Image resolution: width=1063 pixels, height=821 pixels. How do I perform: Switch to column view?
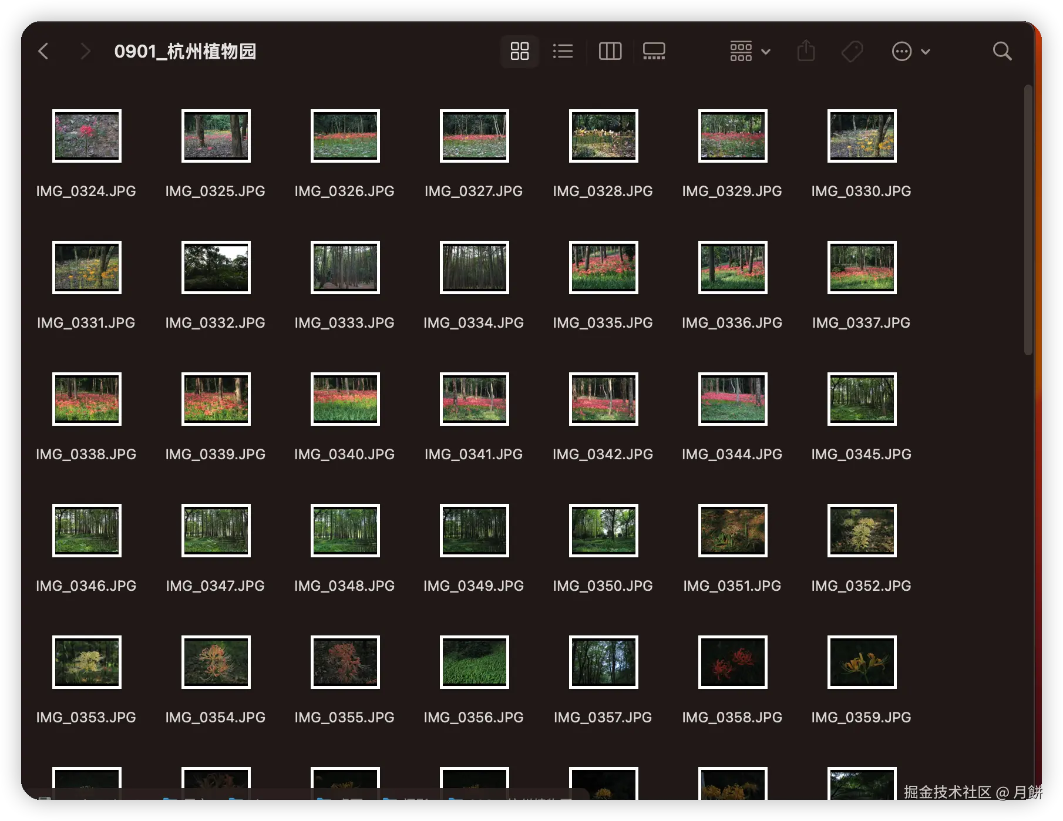(610, 52)
